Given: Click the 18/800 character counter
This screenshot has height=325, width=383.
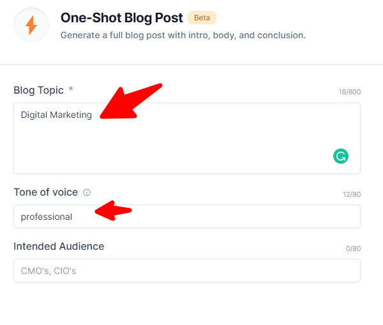Looking at the screenshot, I should point(349,92).
